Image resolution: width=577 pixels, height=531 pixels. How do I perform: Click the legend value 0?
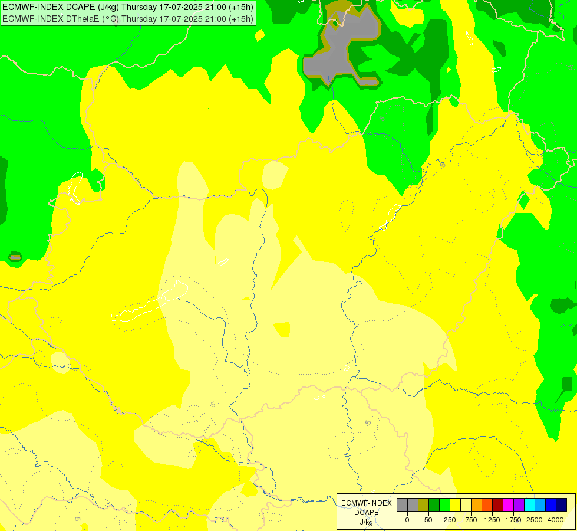point(407,520)
